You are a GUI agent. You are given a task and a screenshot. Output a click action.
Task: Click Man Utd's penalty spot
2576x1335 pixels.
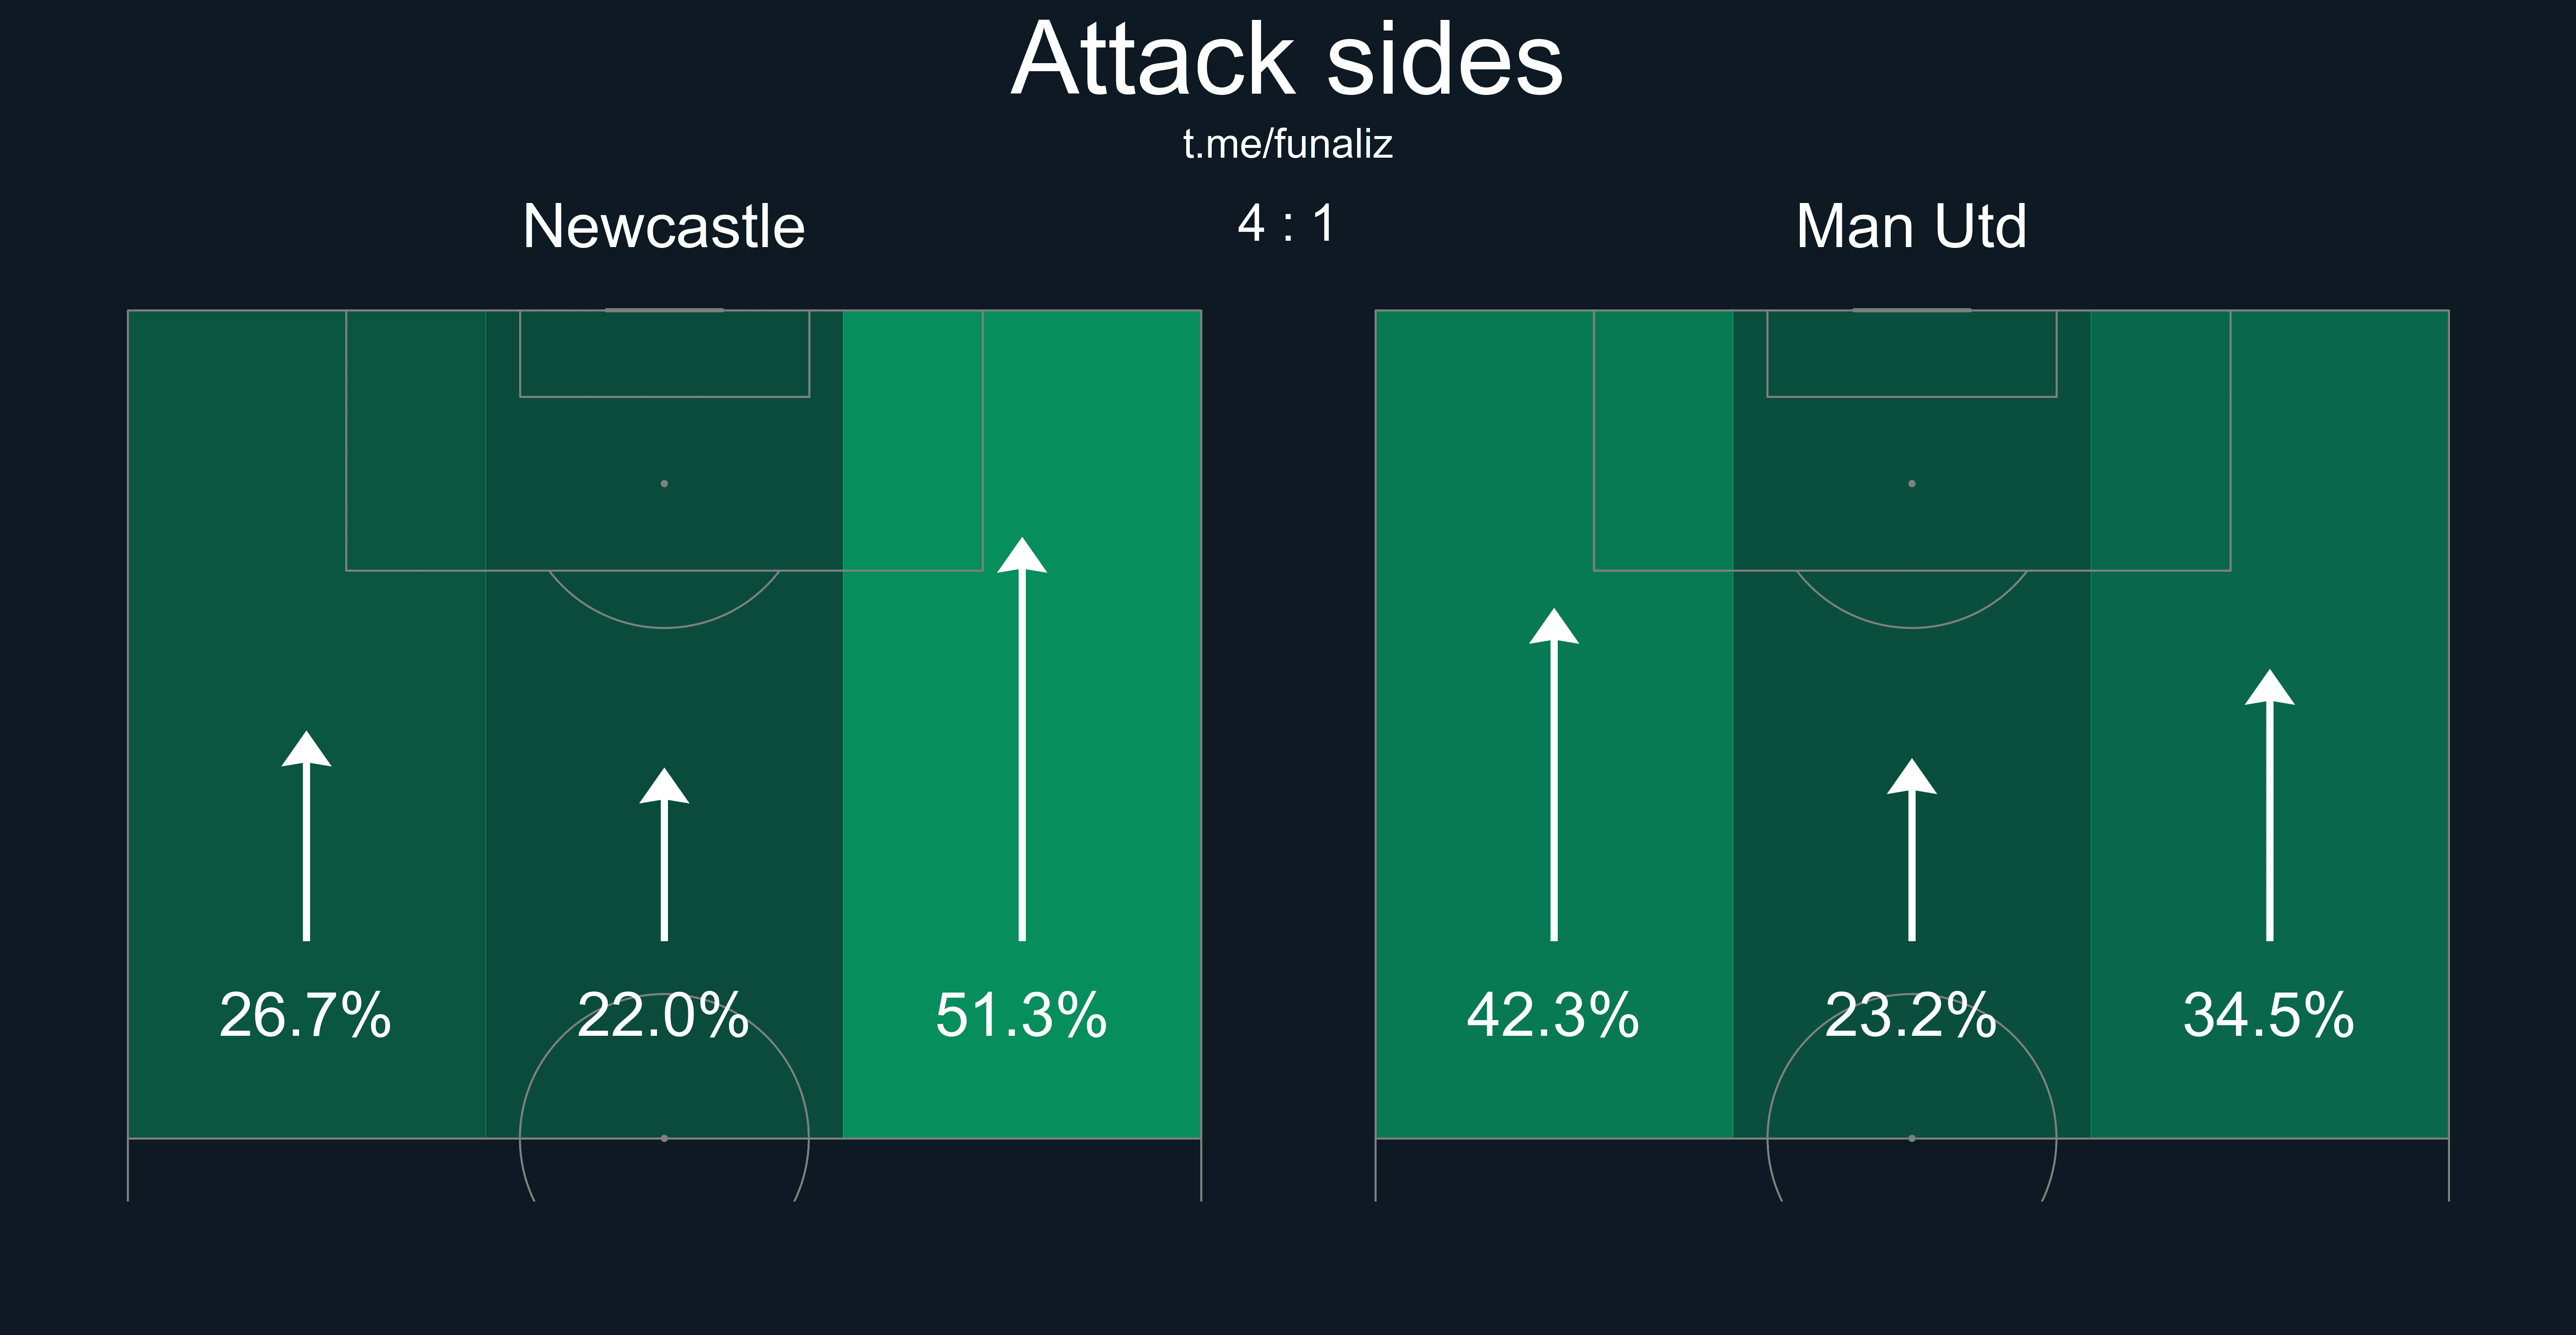pyautogui.click(x=1912, y=484)
